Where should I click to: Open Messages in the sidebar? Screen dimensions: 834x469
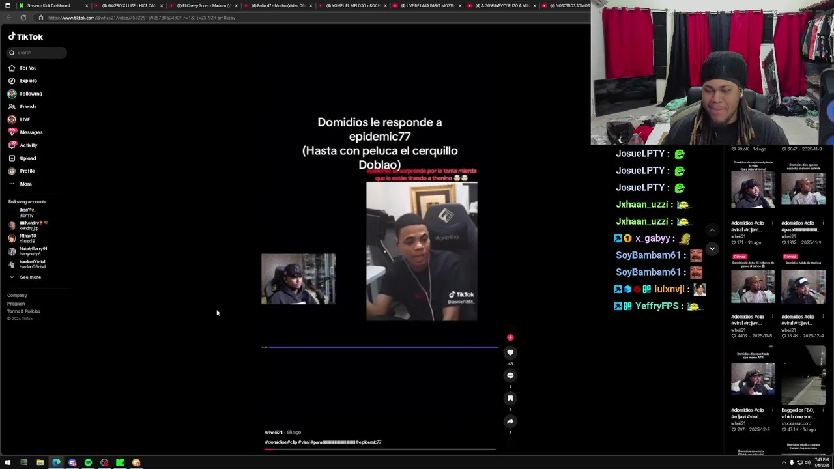pos(31,132)
